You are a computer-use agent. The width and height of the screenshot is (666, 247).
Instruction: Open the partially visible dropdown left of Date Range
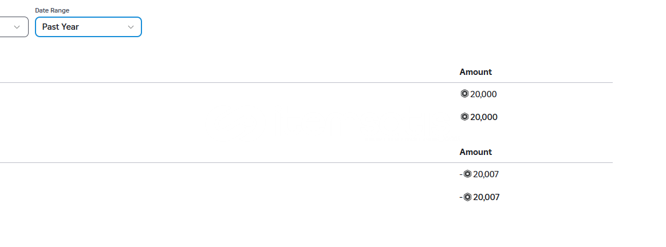[14, 27]
